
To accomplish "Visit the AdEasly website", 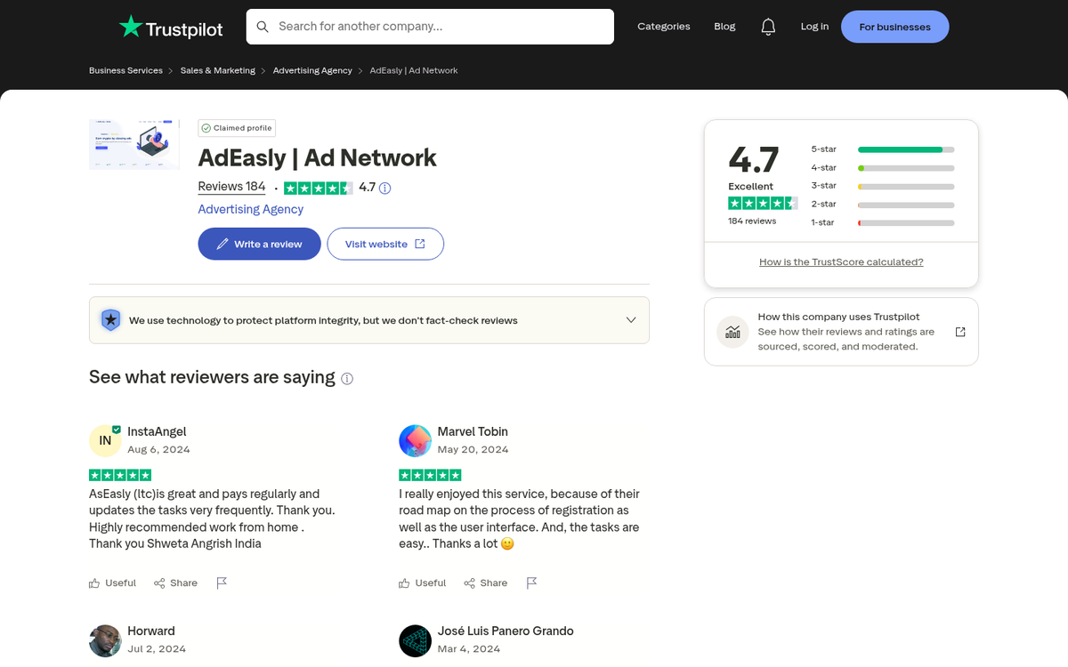I will (x=385, y=243).
